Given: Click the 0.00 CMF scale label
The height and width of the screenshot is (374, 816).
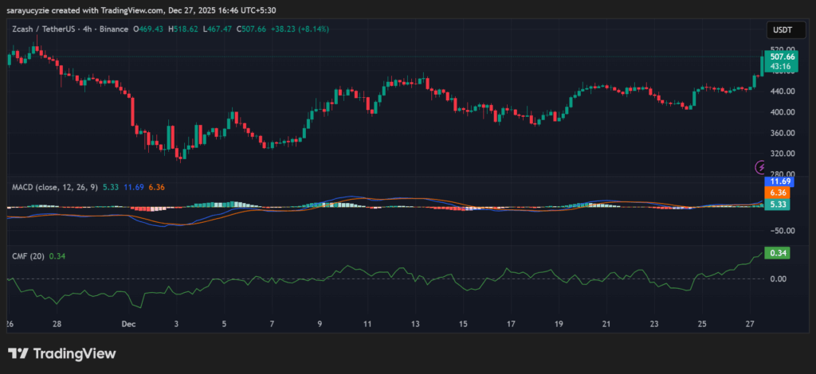Looking at the screenshot, I should pos(779,279).
